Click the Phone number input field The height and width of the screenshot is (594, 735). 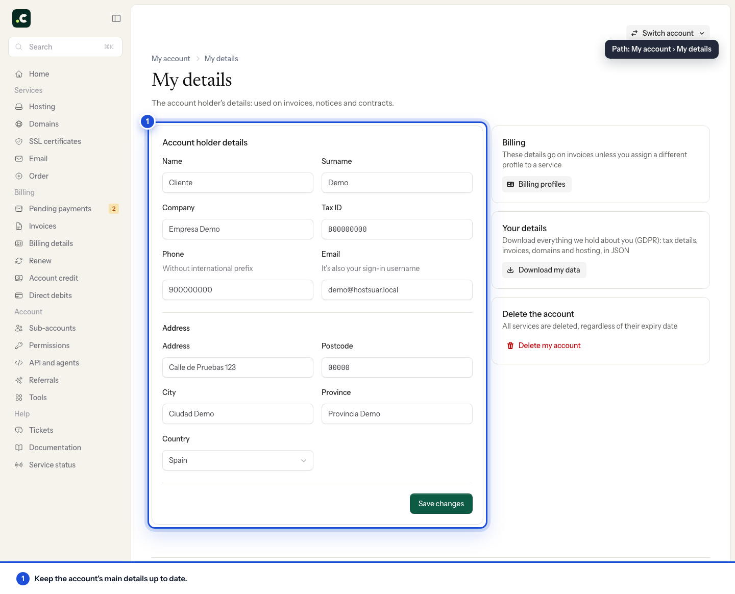(x=238, y=290)
